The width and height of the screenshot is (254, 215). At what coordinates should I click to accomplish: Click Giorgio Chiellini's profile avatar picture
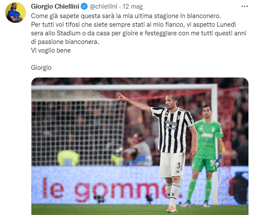point(15,12)
